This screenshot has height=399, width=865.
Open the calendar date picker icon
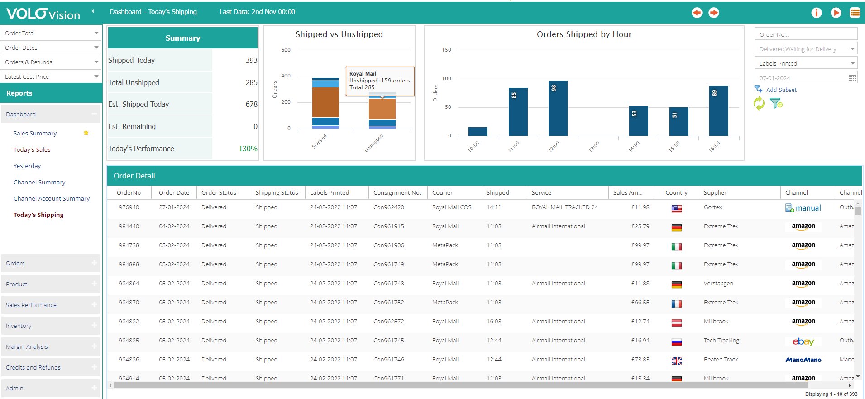click(x=852, y=78)
